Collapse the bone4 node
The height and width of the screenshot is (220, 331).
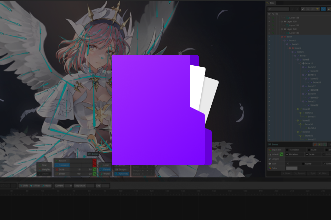290,48
